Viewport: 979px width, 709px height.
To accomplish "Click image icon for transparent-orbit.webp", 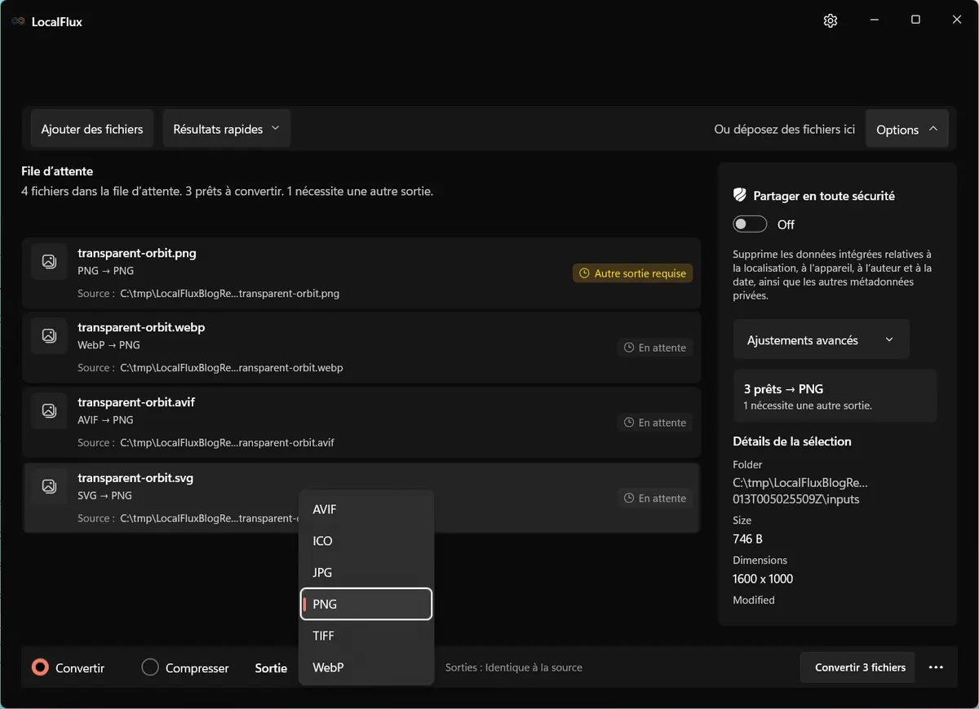I will point(49,335).
